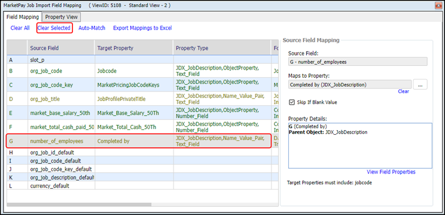Open the View Field Properties link
The height and width of the screenshot is (215, 445).
pos(391,172)
